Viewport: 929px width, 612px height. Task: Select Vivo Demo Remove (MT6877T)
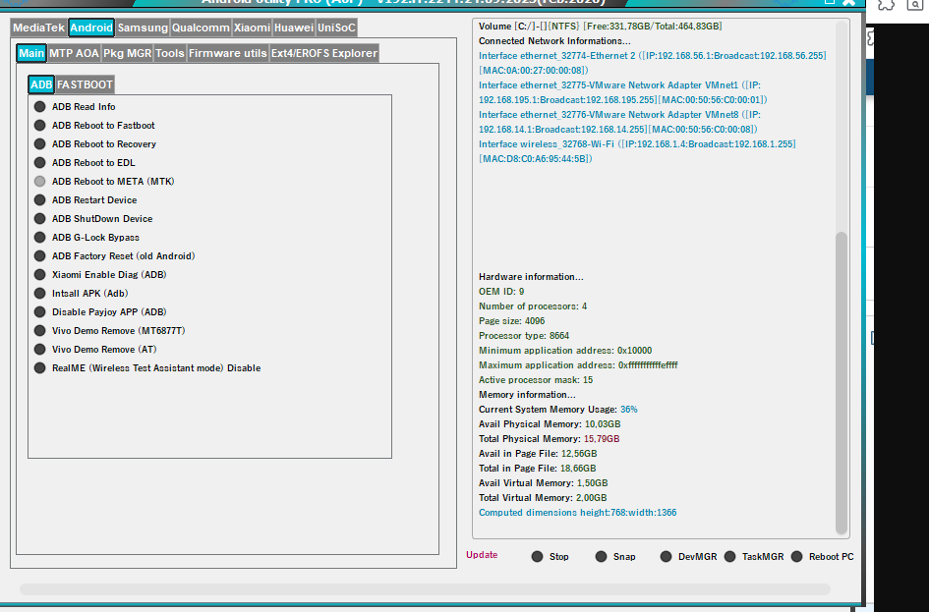109,330
